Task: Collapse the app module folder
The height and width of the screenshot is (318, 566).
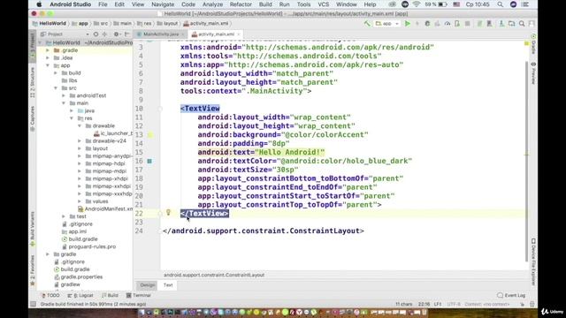Action: point(48,65)
